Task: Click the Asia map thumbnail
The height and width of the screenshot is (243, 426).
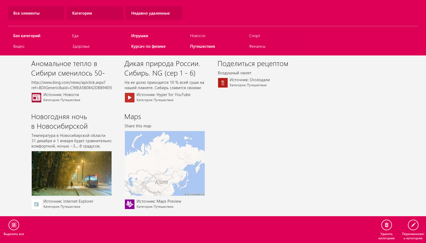Action: pos(165,163)
